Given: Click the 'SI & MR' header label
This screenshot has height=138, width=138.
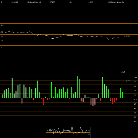Looking at the screenshot, I should click(x=15, y=2).
